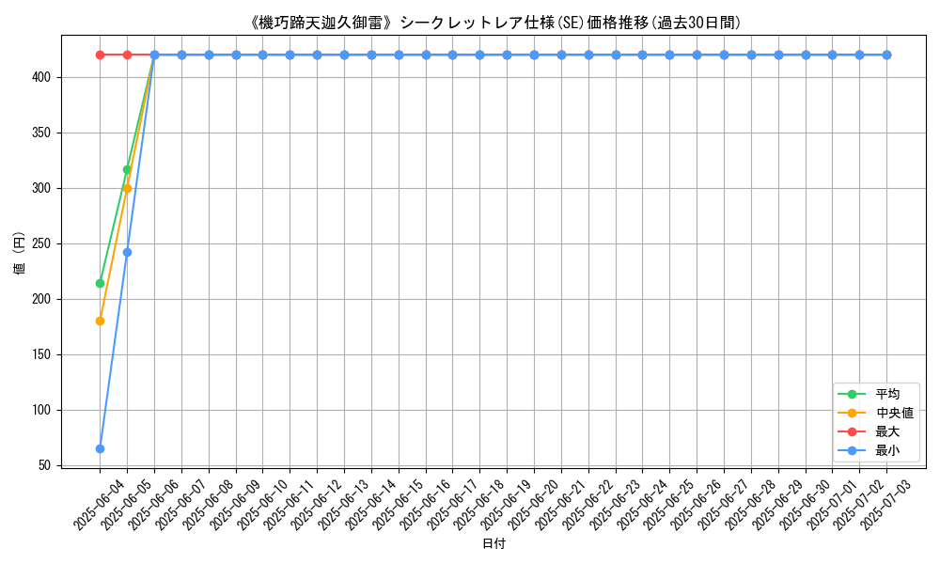The width and height of the screenshot is (940, 564).
Task: Click the red 最大 data point on 2025-06-04
Action: pyautogui.click(x=101, y=55)
